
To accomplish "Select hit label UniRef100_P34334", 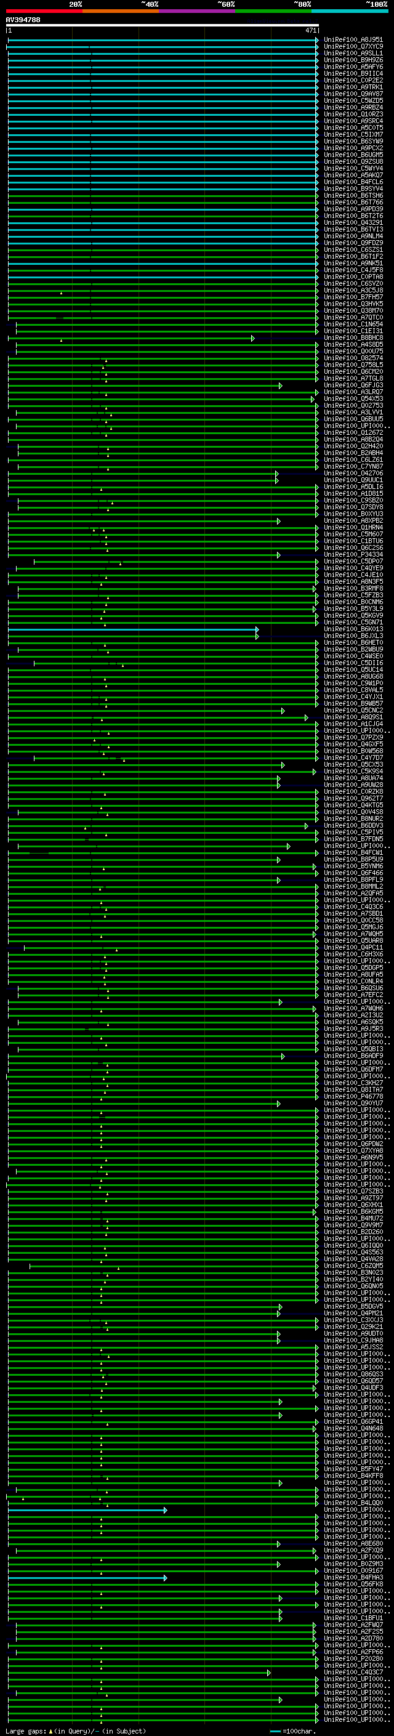I will coord(353,555).
